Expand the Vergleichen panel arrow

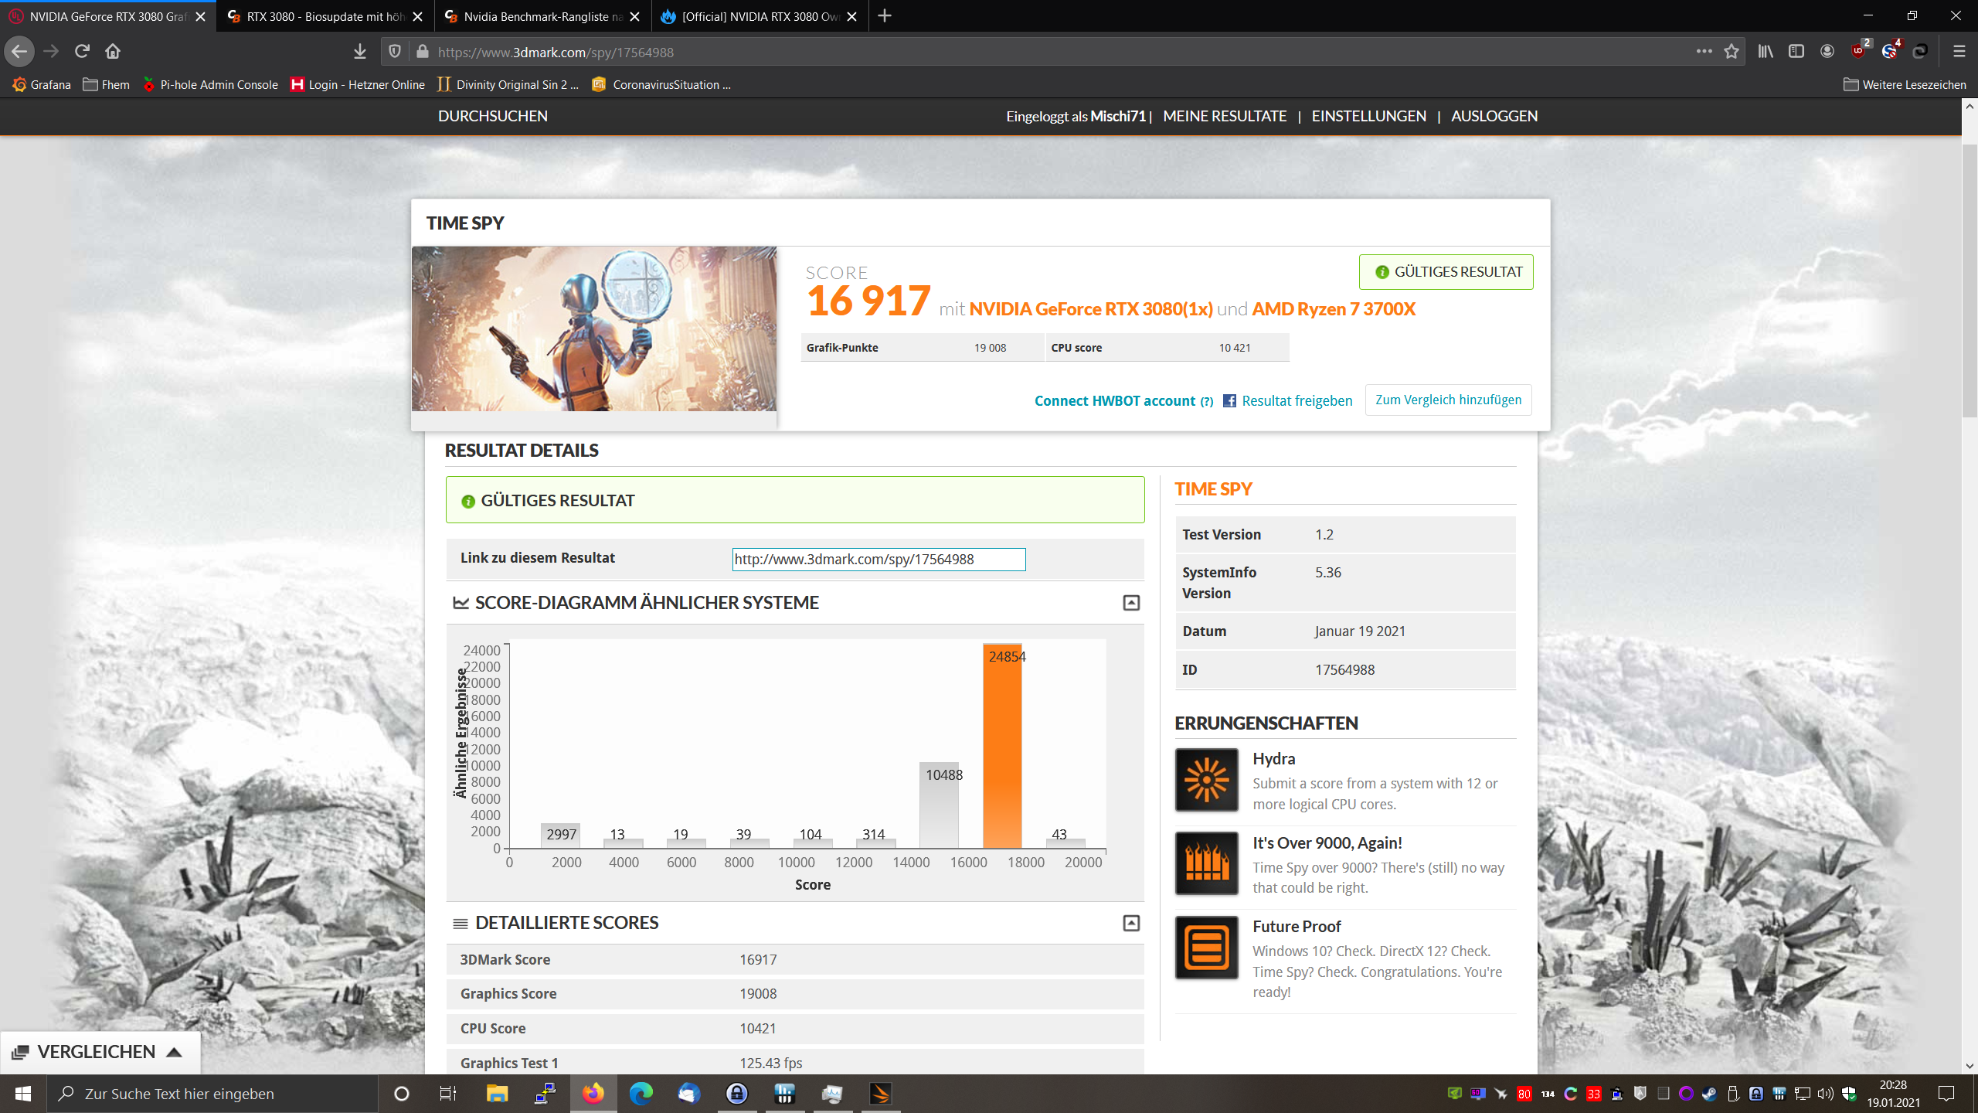[x=174, y=1053]
